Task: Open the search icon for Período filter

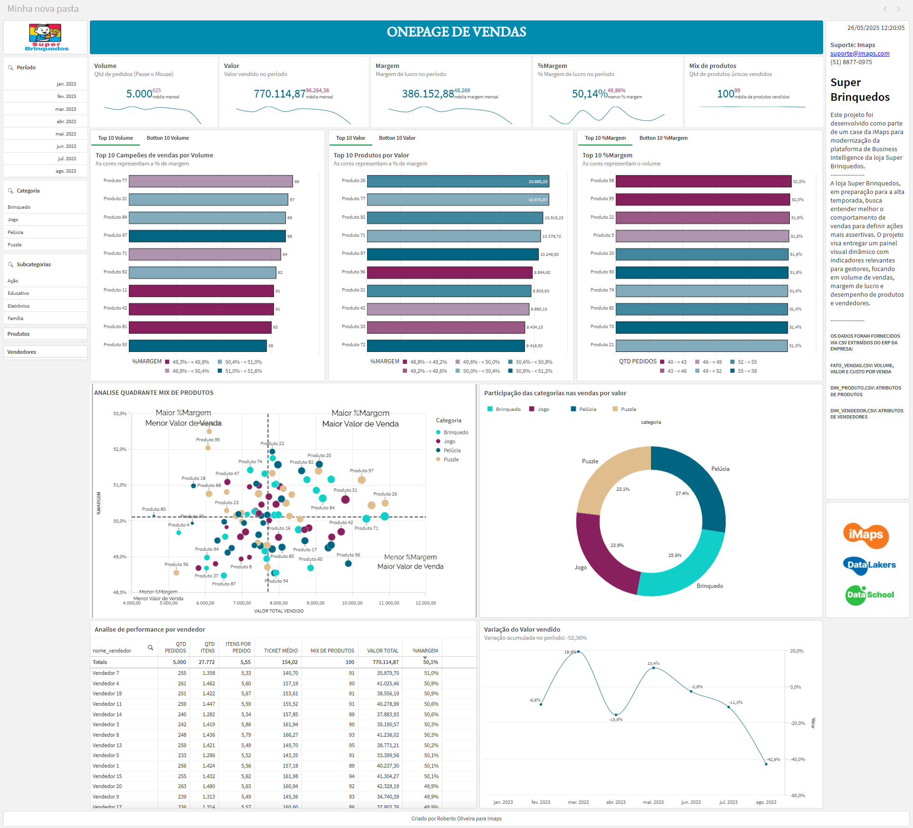Action: (10, 68)
